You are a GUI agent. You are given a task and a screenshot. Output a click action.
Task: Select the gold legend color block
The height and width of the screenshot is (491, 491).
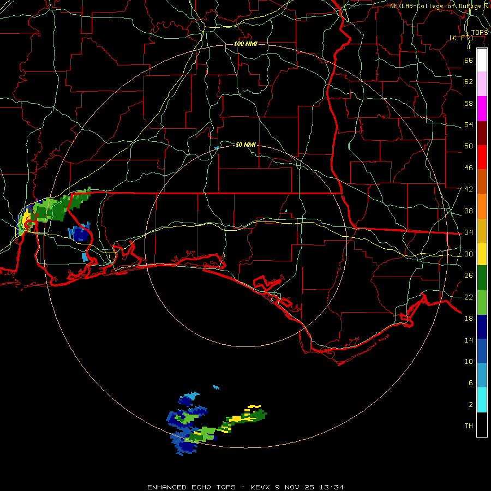click(x=482, y=231)
